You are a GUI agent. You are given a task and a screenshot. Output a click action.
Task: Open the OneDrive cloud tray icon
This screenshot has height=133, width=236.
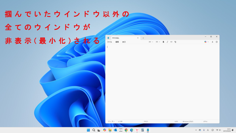click(x=200, y=130)
